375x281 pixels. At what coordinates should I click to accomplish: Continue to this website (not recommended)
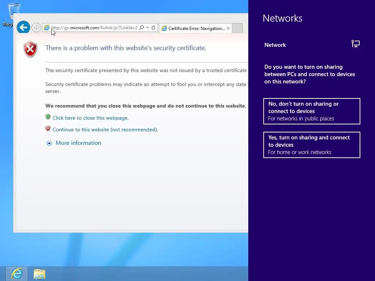[x=105, y=130]
